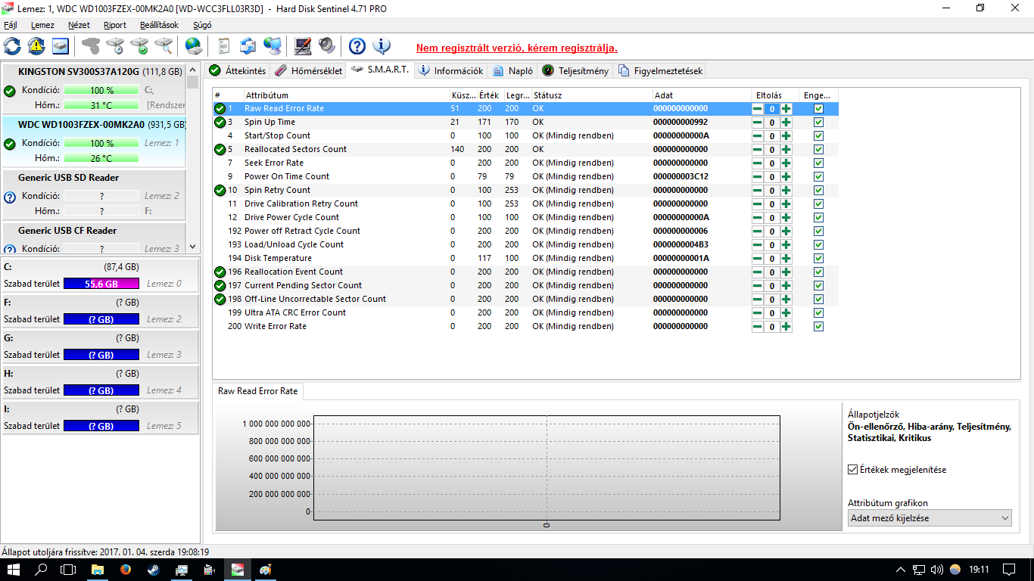Switch to the Áttekintés tab
1034x581 pixels.
click(x=238, y=71)
